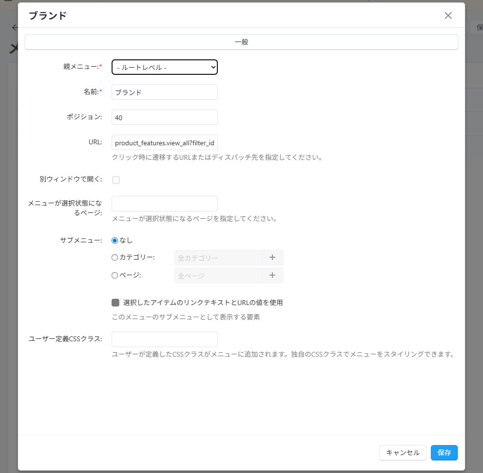This screenshot has width=483, height=473.
Task: Click the plus icon beside 全ページ
Action: pos(272,276)
